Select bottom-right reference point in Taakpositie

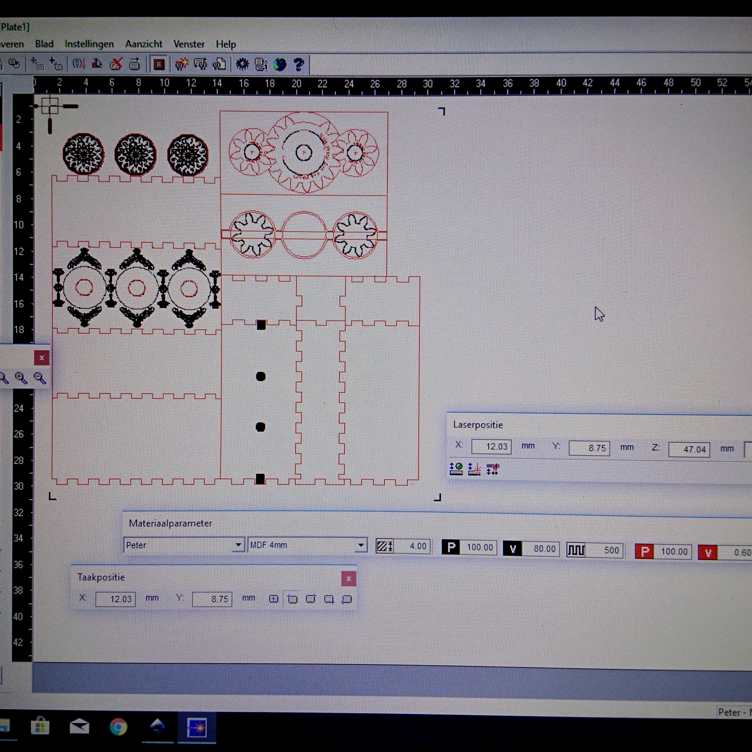coord(329,599)
